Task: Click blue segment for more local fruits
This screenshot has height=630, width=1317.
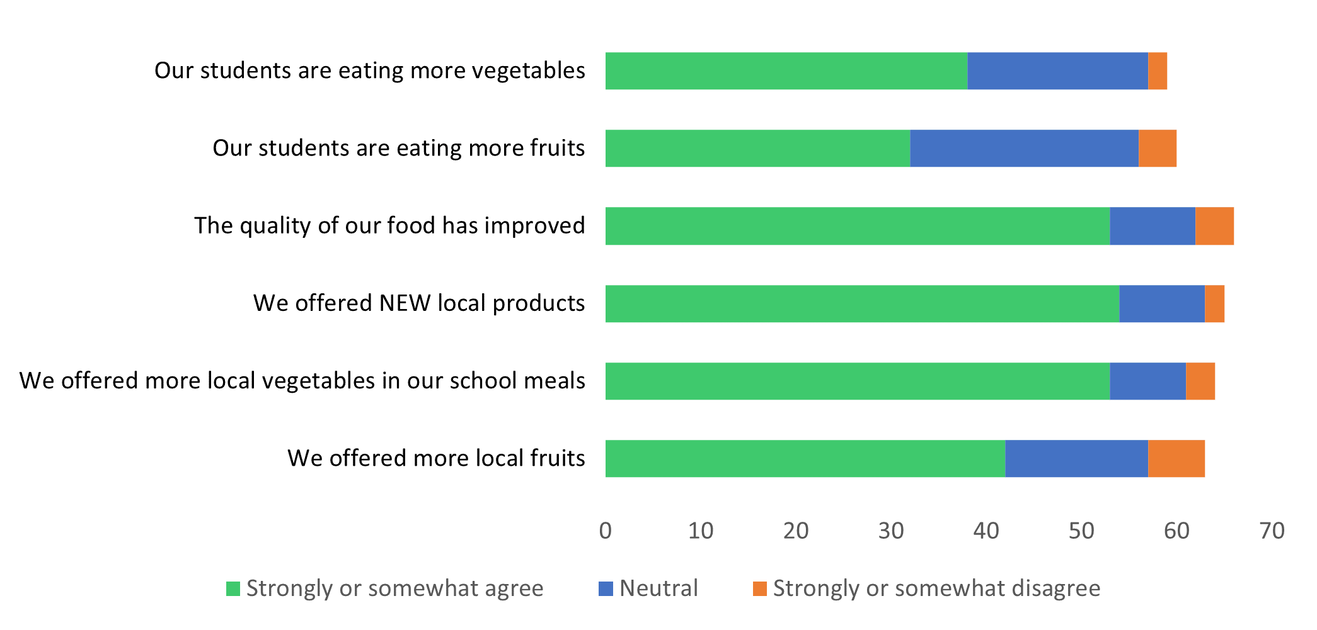Action: (1077, 459)
